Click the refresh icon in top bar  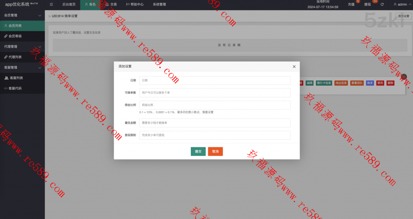coord(382,4)
